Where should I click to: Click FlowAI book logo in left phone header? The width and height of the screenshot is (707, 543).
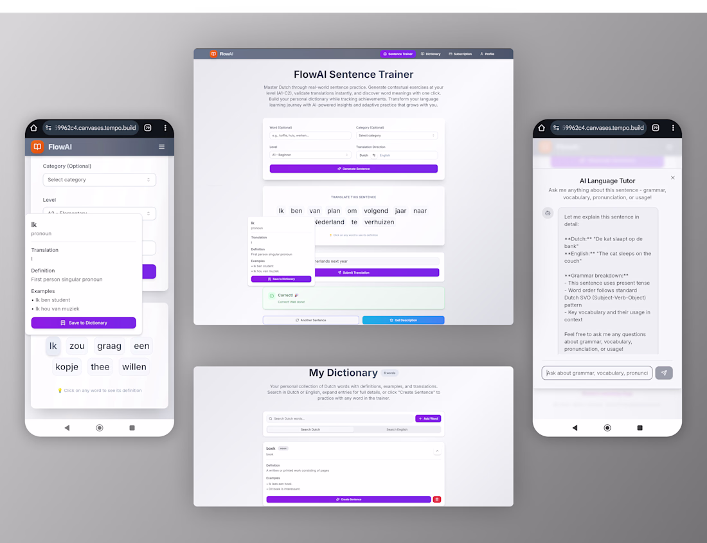[37, 147]
